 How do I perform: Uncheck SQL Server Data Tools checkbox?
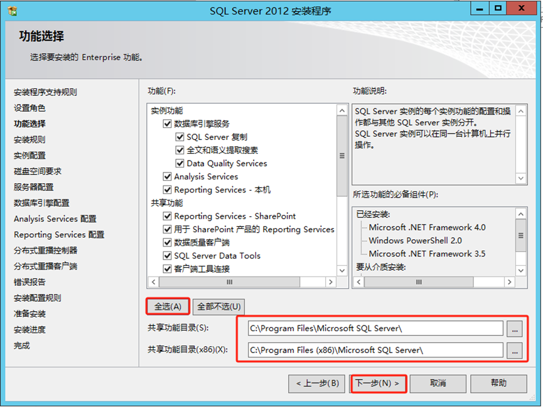click(167, 256)
